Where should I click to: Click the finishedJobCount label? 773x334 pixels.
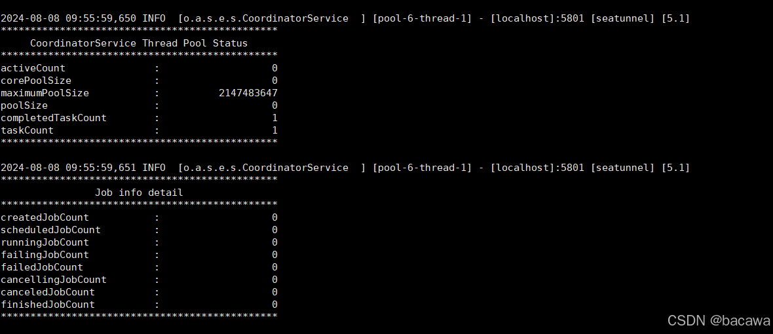tap(48, 305)
